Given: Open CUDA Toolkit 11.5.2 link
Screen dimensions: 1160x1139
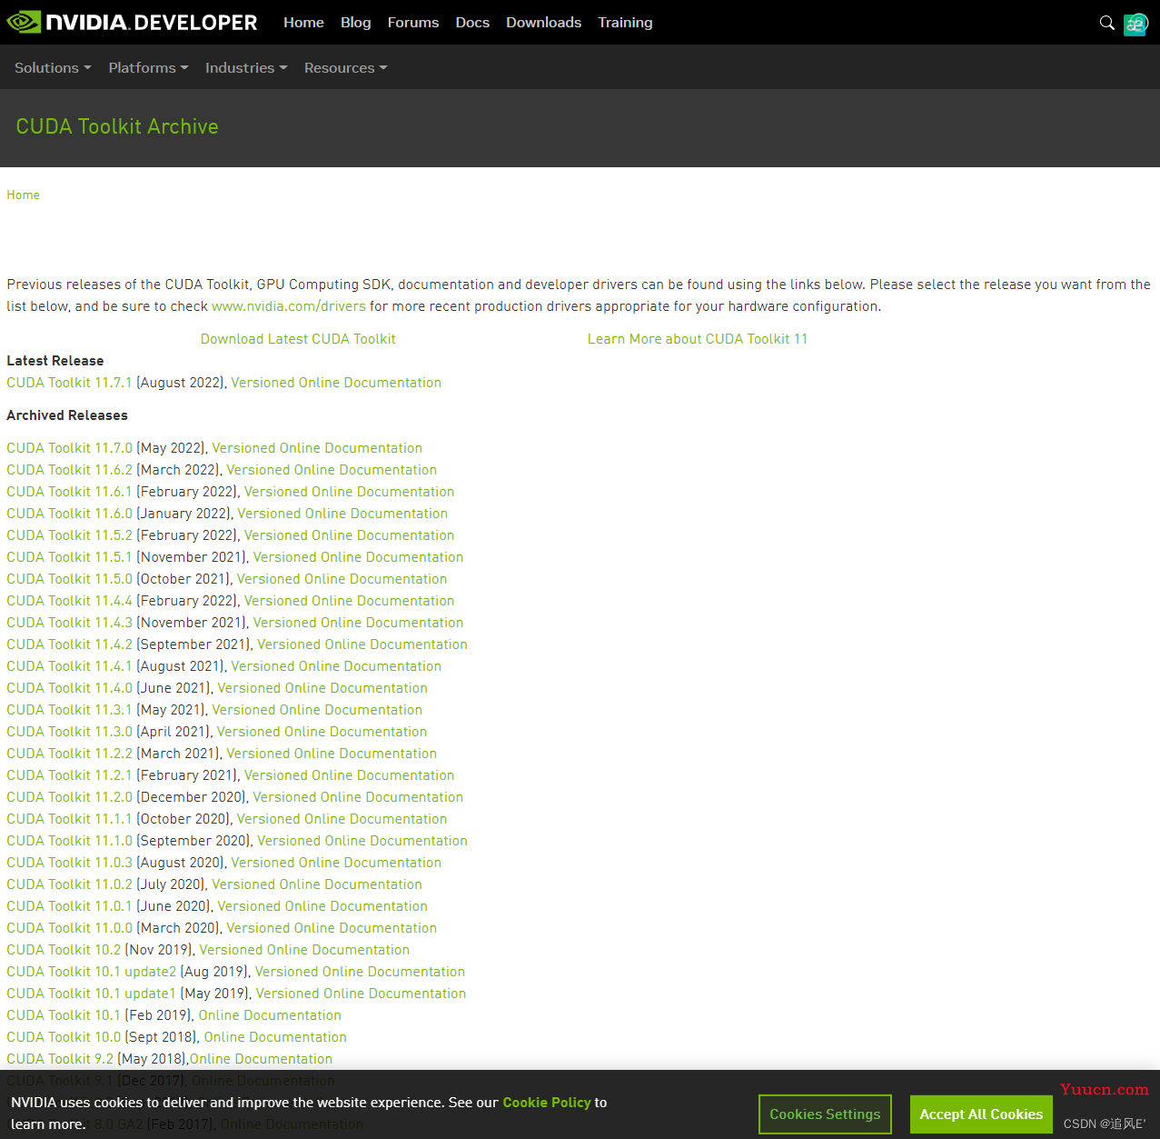Looking at the screenshot, I should tap(69, 535).
